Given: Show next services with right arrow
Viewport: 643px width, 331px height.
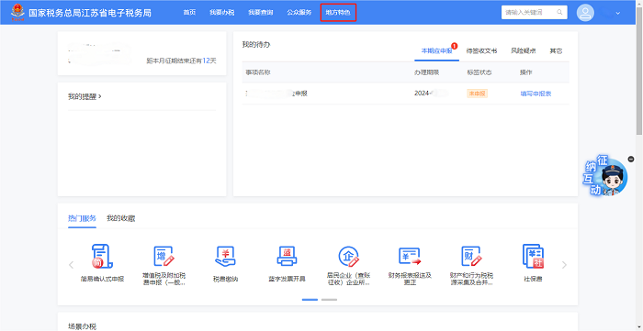Looking at the screenshot, I should point(564,265).
